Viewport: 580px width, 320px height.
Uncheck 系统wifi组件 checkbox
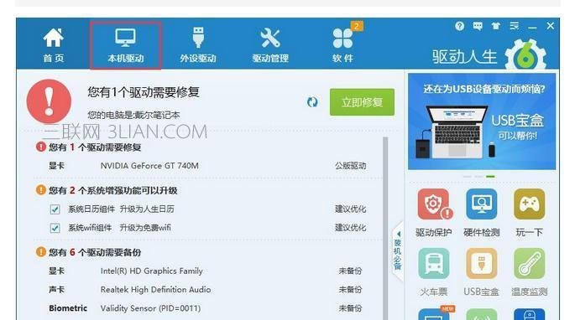[x=55, y=228]
